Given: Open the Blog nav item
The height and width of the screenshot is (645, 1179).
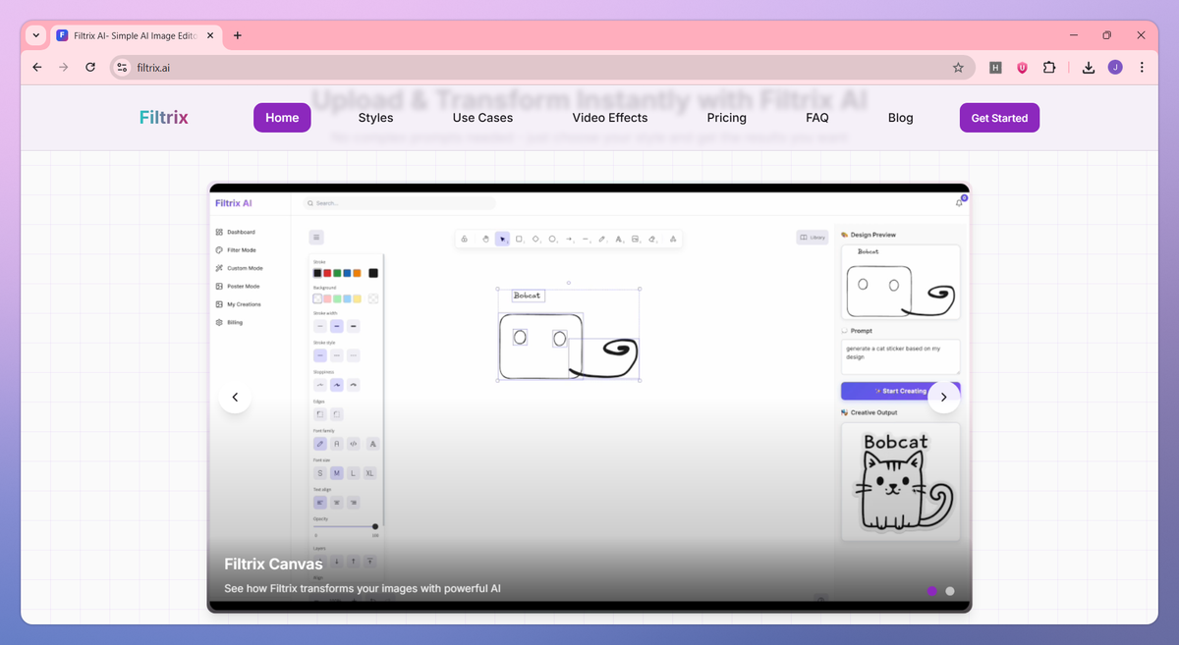Looking at the screenshot, I should (x=901, y=118).
